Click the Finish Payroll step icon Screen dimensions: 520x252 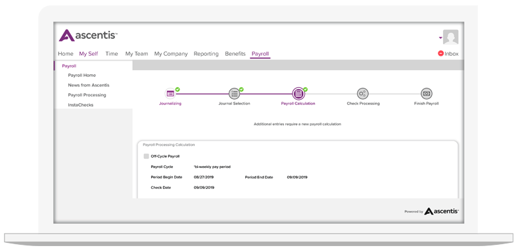pyautogui.click(x=427, y=94)
